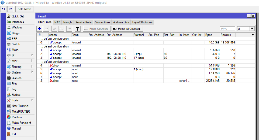Select rule 0 accept forward row
The height and width of the screenshot is (140, 259).
point(145,42)
